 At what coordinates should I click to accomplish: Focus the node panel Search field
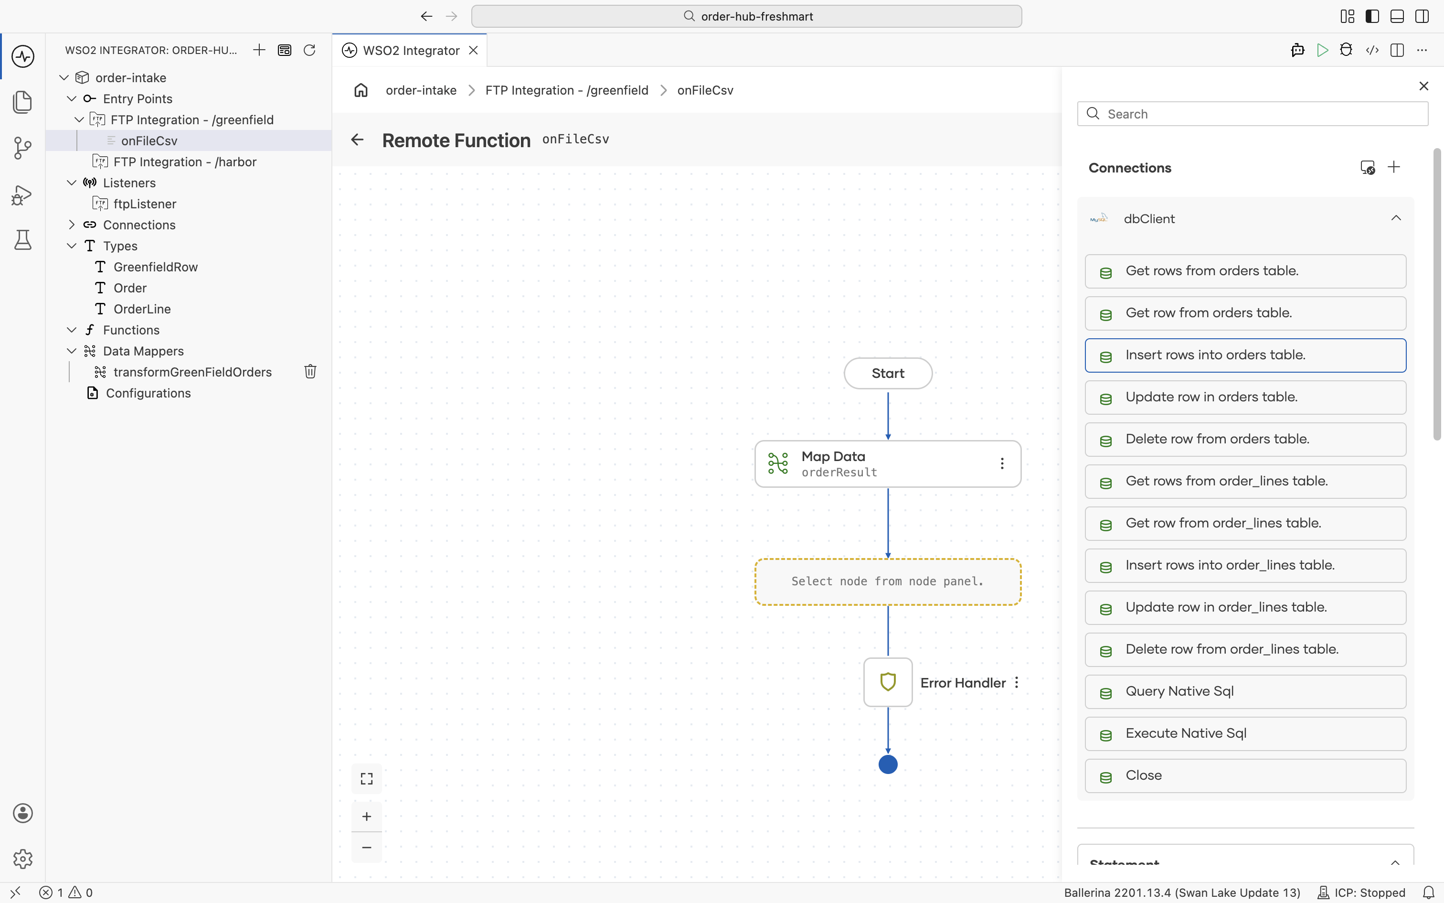pos(1253,114)
